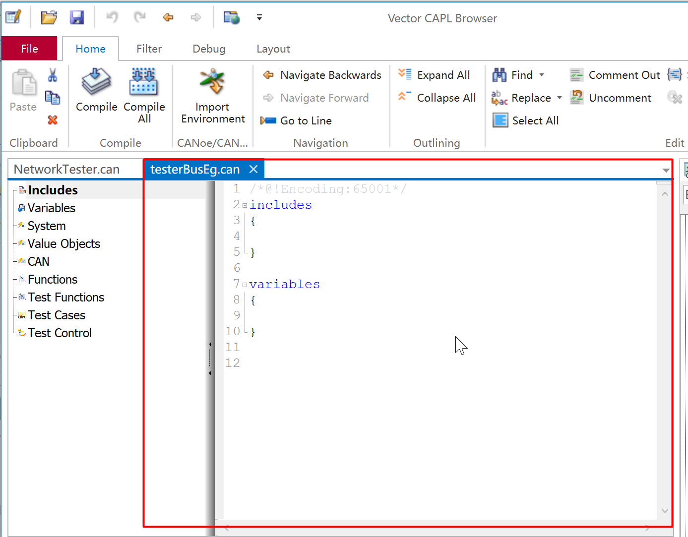Click the greyed icon right of Uncomment
The width and height of the screenshot is (688, 537).
click(x=675, y=97)
